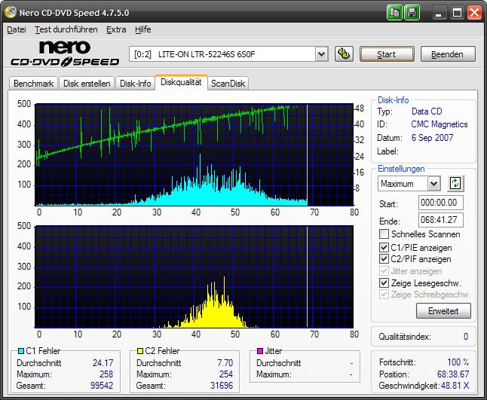The height and width of the screenshot is (400, 487).
Task: Click the Position value 68:38.67
Action: [x=453, y=374]
